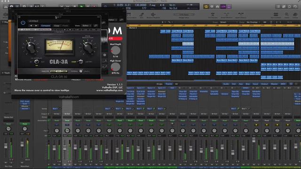This screenshot has height=169, width=301.
Task: Click the Analog 50Hz/60Hz/Off selector
Action: (x=58, y=71)
